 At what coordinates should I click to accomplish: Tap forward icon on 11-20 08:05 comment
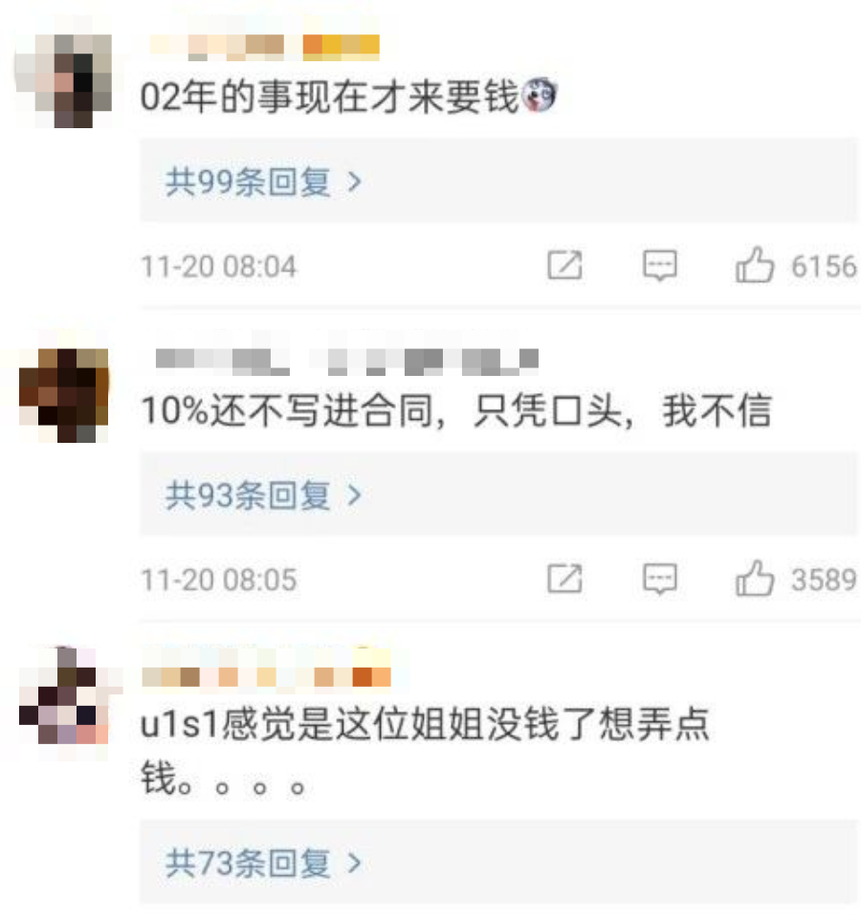[x=564, y=579]
